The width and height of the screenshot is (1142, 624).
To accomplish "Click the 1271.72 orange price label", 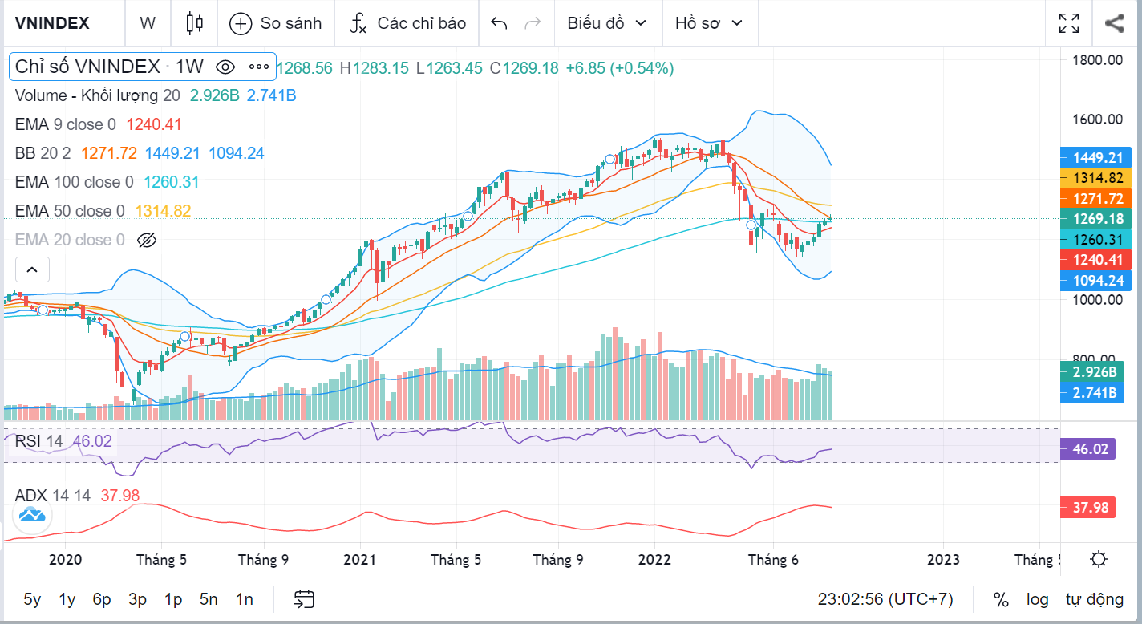I will (x=1095, y=198).
